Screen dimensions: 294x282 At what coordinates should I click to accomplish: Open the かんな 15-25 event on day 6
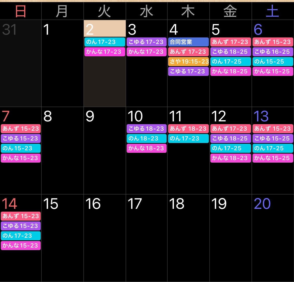click(273, 71)
